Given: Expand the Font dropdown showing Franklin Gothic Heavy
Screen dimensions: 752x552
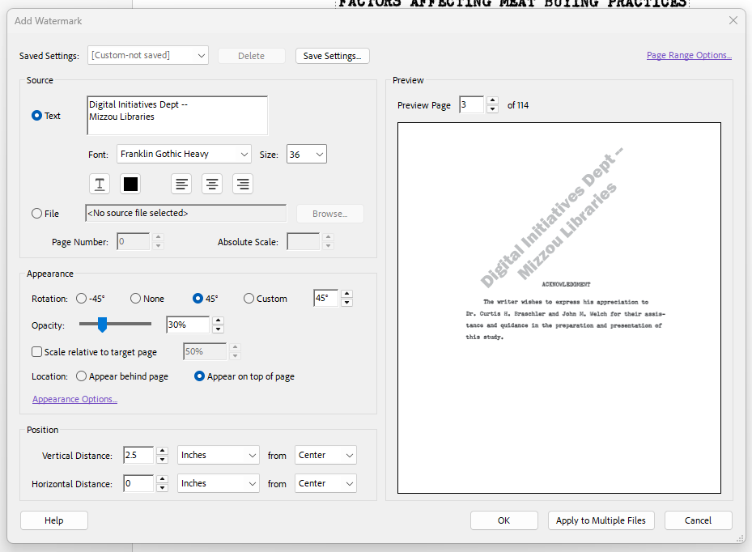Looking at the screenshot, I should point(184,154).
